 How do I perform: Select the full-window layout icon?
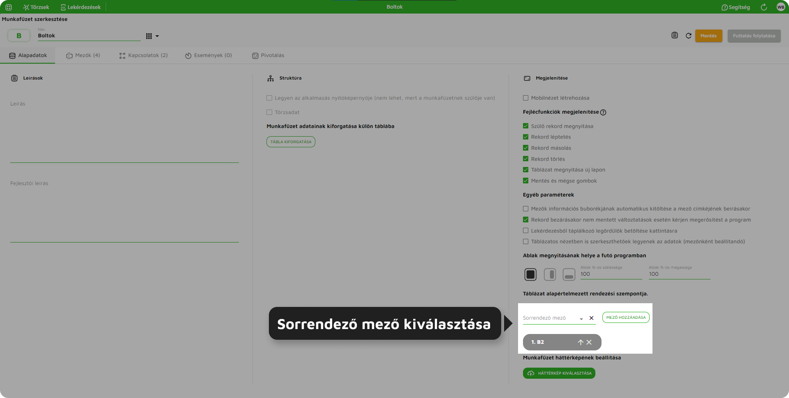point(530,274)
